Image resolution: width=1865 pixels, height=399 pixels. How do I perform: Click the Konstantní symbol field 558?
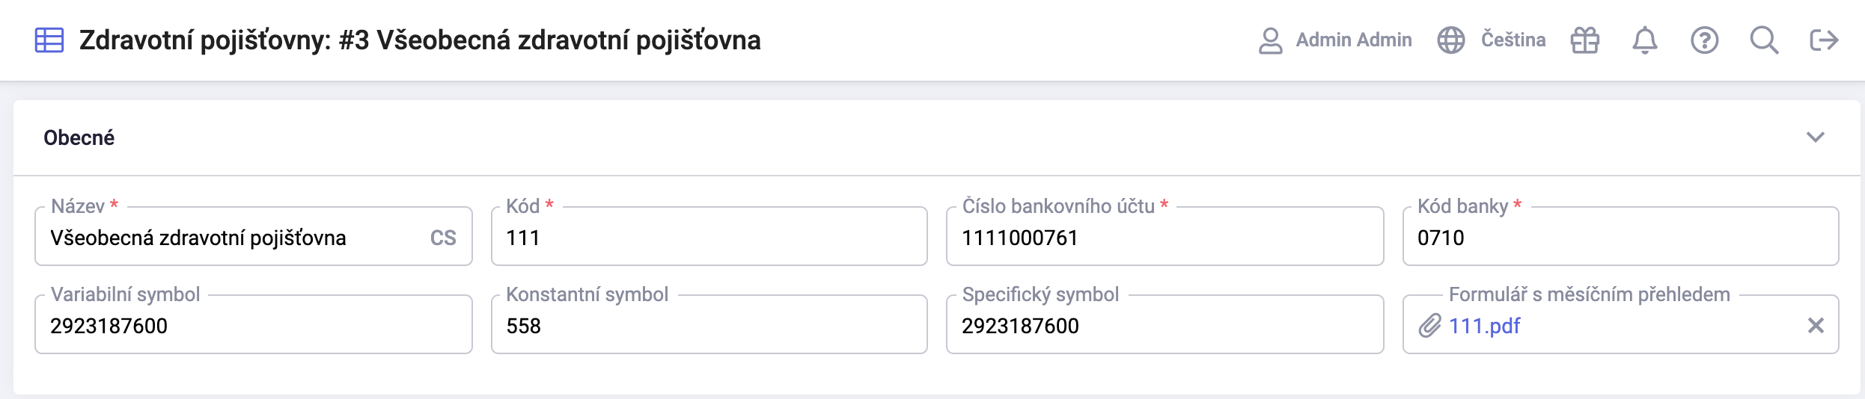(x=709, y=326)
